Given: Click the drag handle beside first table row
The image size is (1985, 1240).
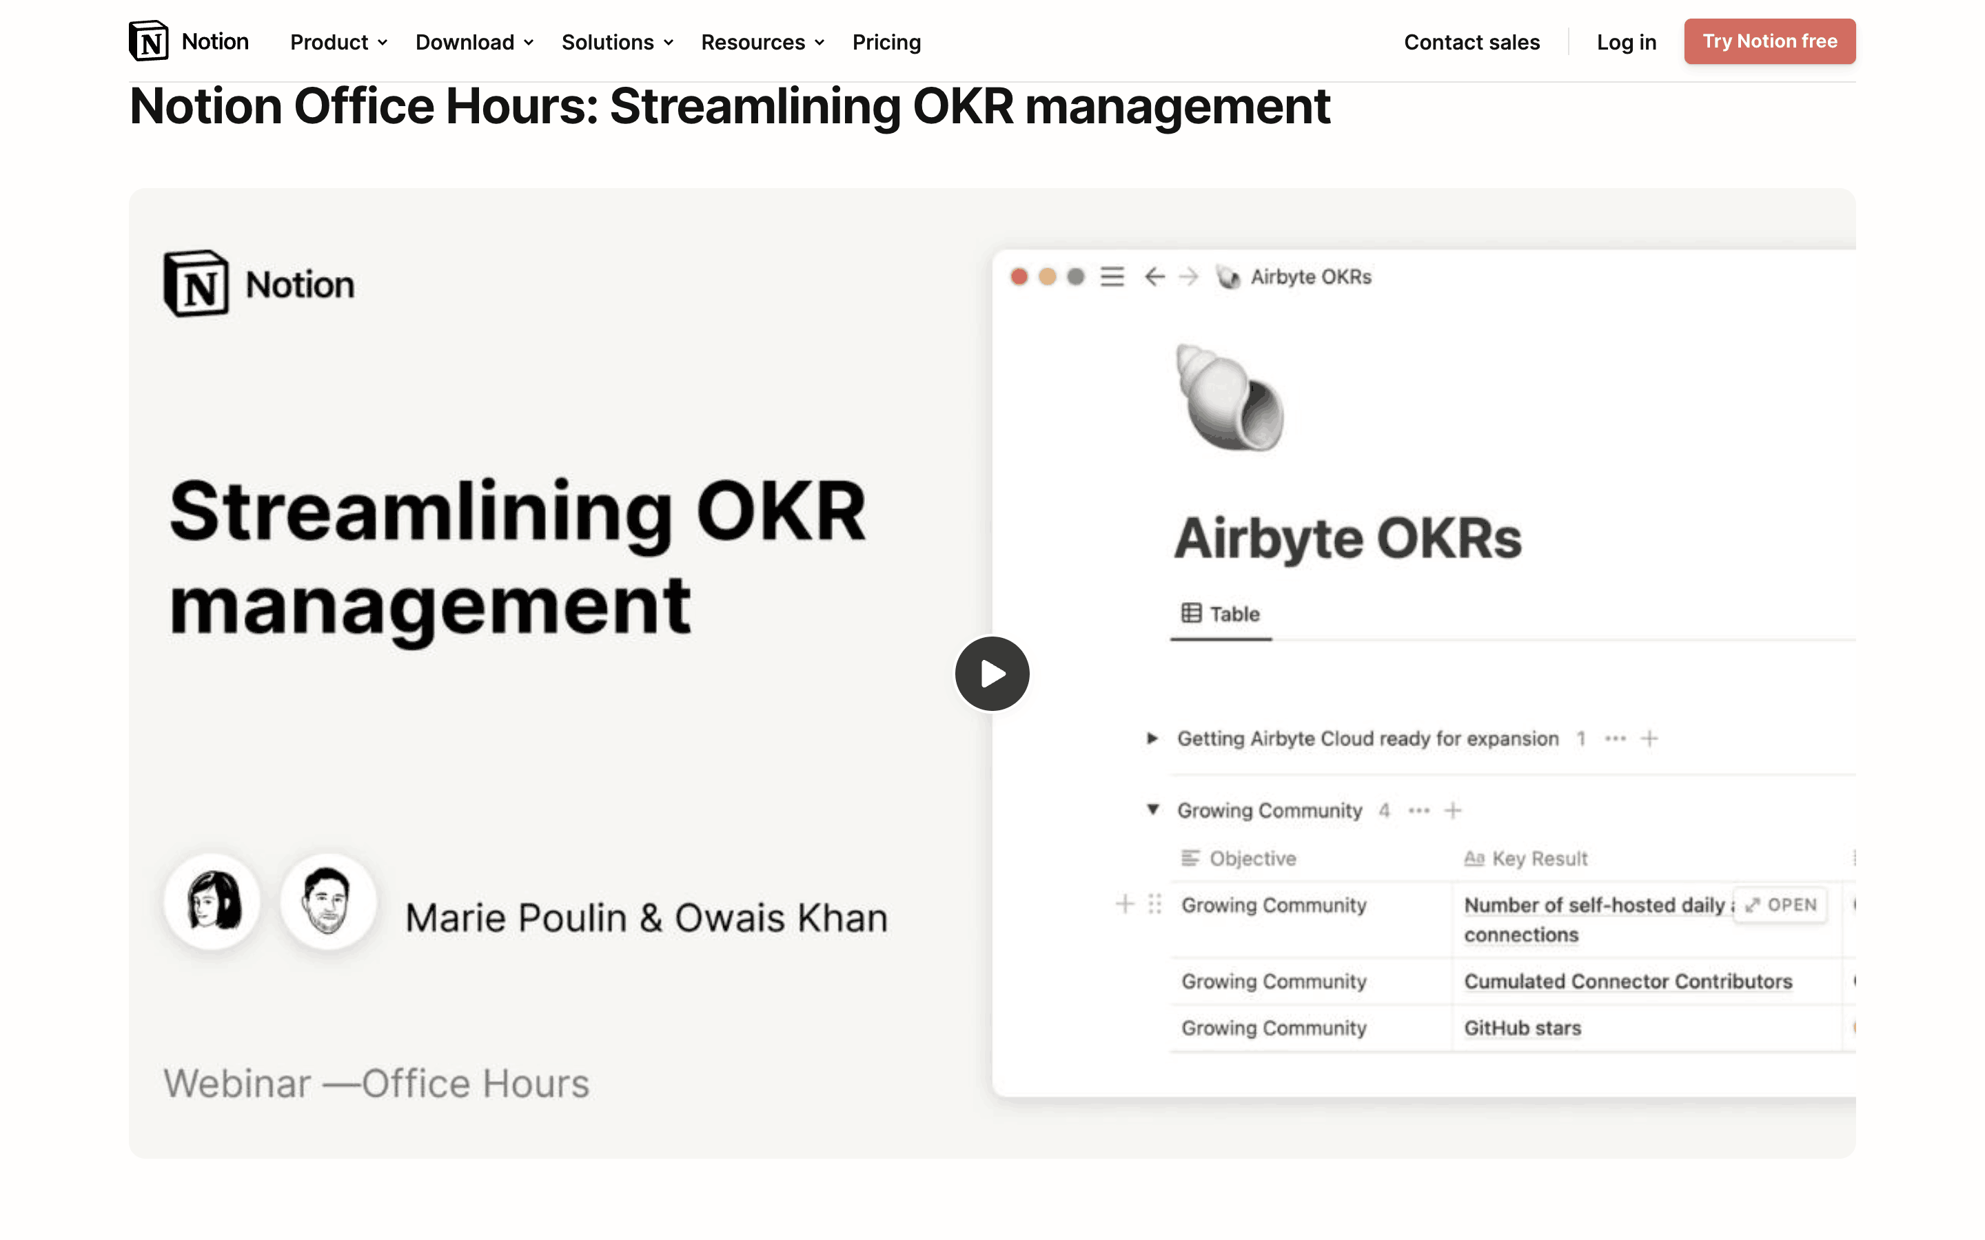Looking at the screenshot, I should 1155,904.
